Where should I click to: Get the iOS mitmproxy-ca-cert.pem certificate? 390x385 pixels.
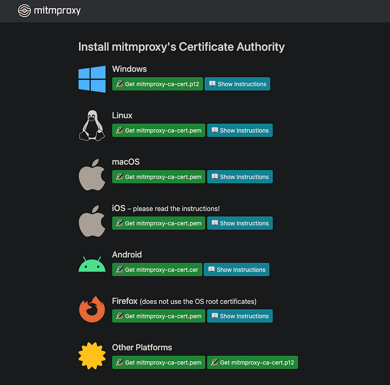[158, 223]
